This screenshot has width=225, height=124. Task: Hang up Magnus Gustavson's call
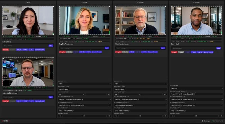(6, 101)
